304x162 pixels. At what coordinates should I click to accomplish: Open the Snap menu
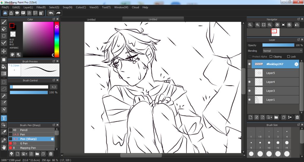click(67, 7)
